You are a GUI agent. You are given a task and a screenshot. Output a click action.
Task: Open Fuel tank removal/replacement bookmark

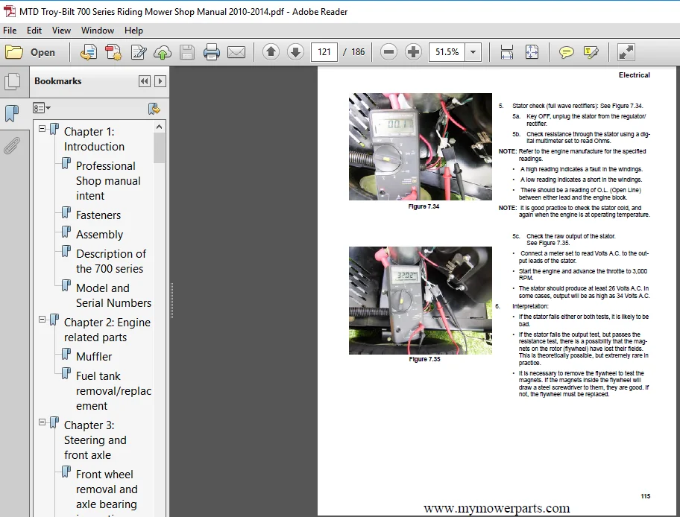(x=113, y=391)
